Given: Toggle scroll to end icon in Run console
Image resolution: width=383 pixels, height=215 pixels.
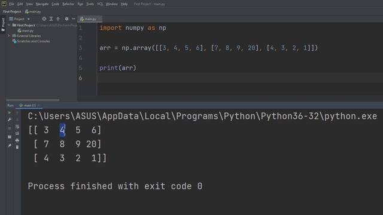Looking at the screenshot, I should (17, 133).
